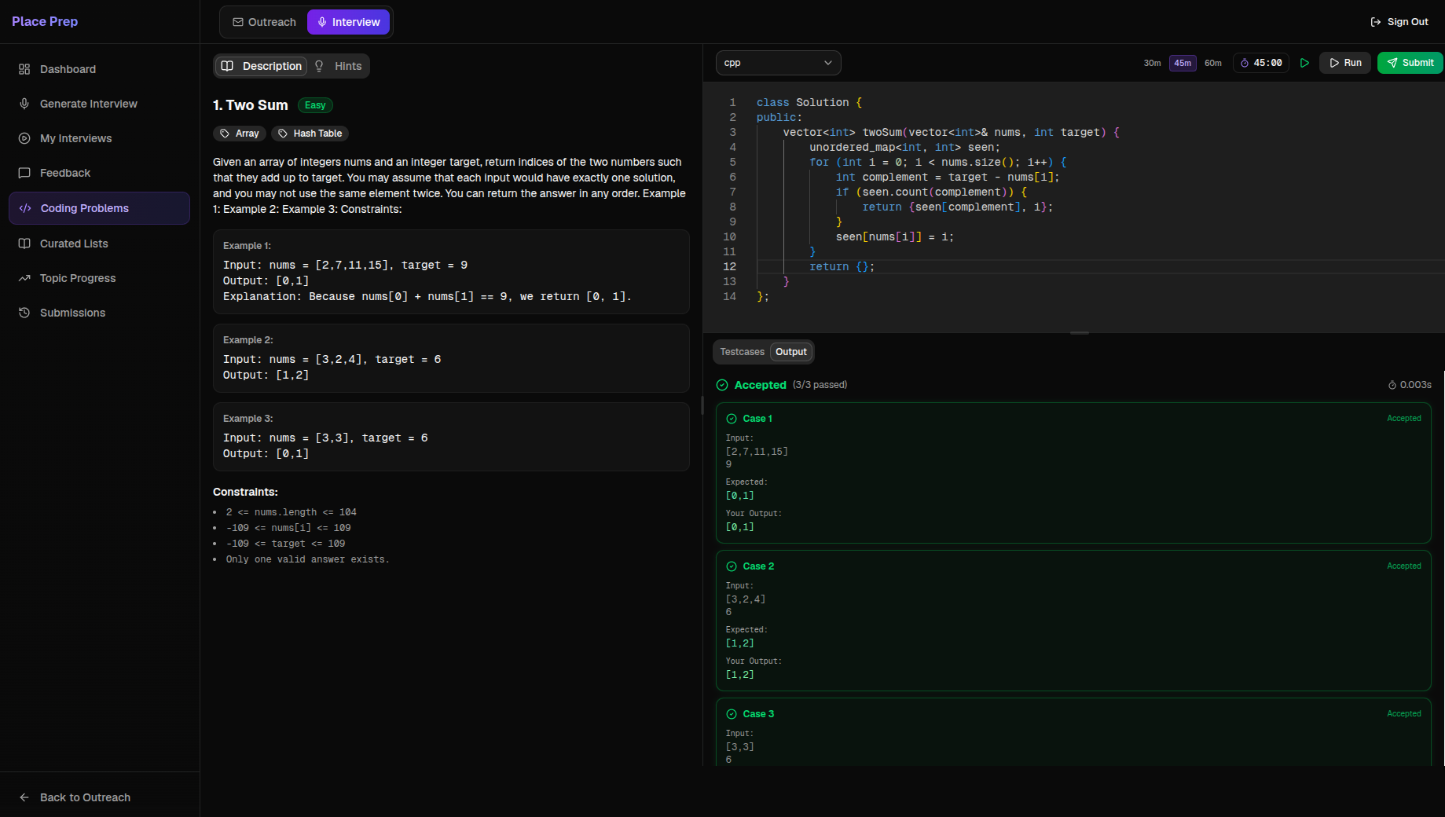Click the Case 2 result header

[758, 566]
